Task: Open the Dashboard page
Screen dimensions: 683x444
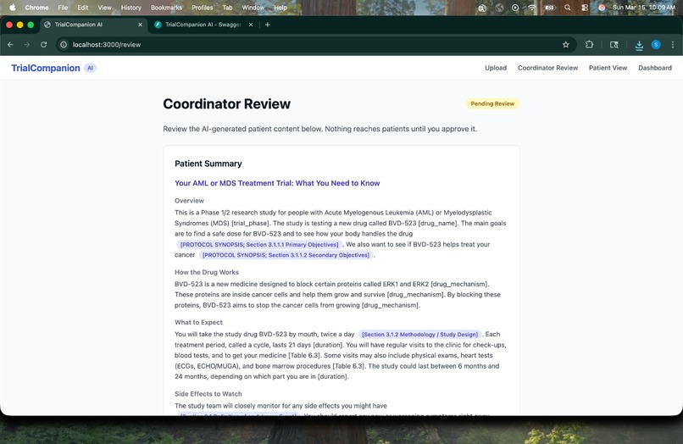Action: pos(655,68)
